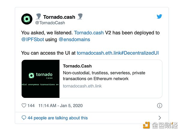Viewport: 180px width, 131px height.
Task: Open the Tornado.cash profile avatar
Action: pyautogui.click(x=27, y=19)
